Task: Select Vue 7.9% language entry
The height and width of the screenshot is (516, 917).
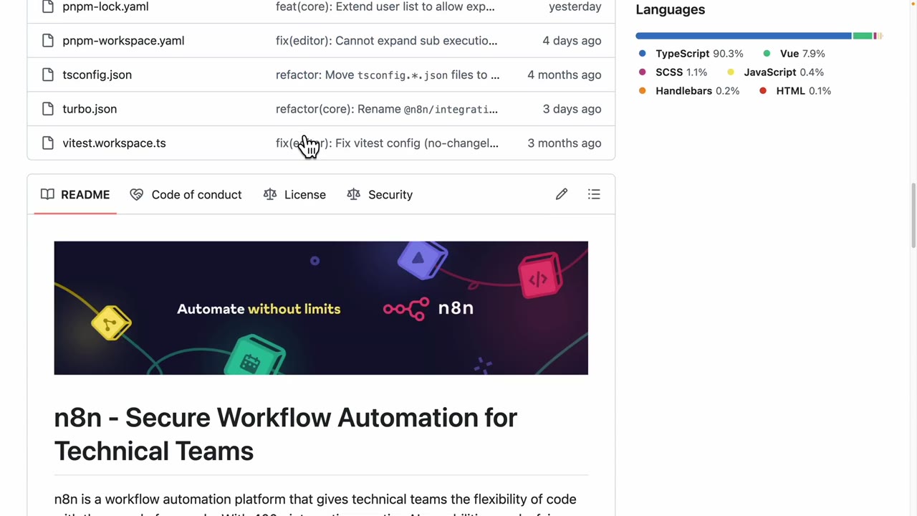Action: tap(793, 54)
